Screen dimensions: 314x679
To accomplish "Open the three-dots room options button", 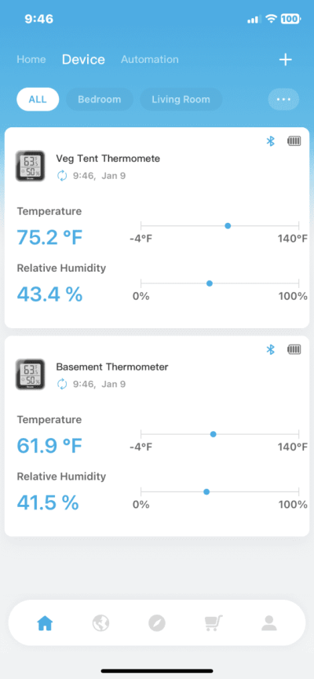I will click(283, 99).
